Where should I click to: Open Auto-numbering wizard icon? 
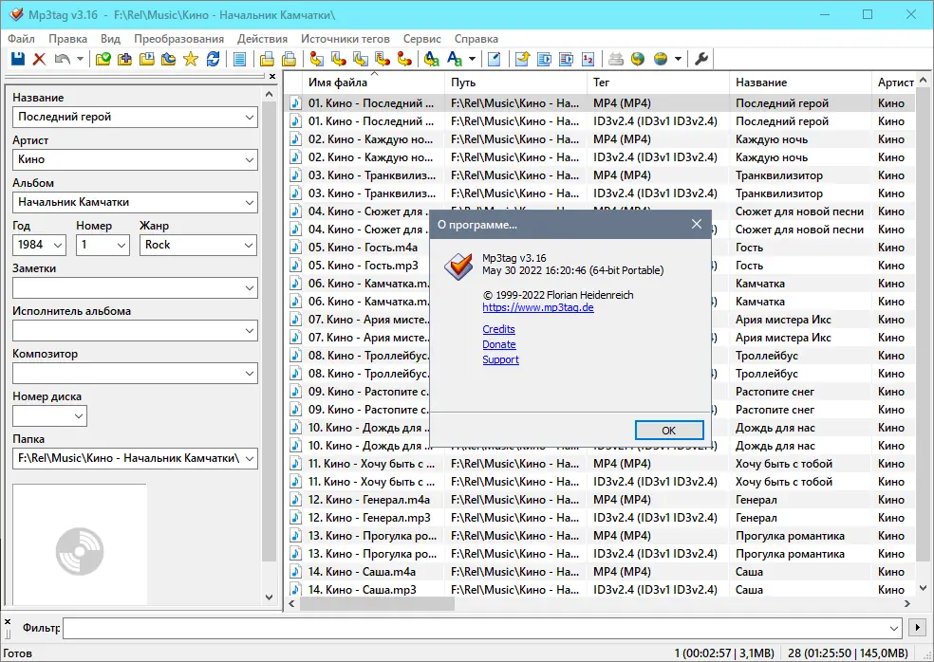(588, 59)
